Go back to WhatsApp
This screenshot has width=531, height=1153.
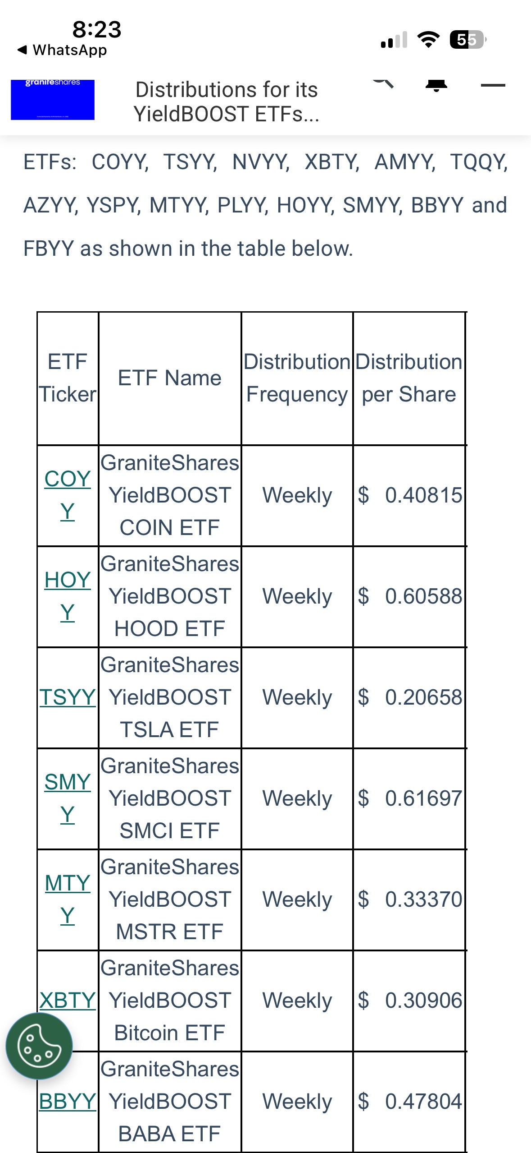(x=62, y=50)
